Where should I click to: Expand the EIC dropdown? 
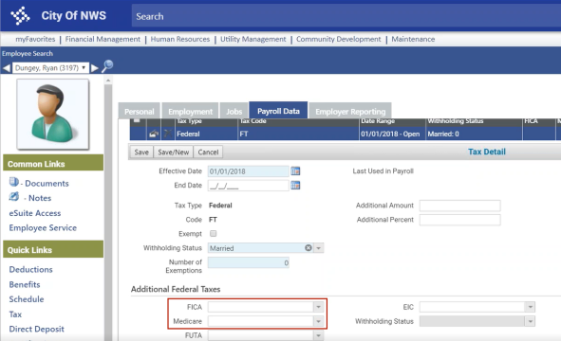point(531,307)
